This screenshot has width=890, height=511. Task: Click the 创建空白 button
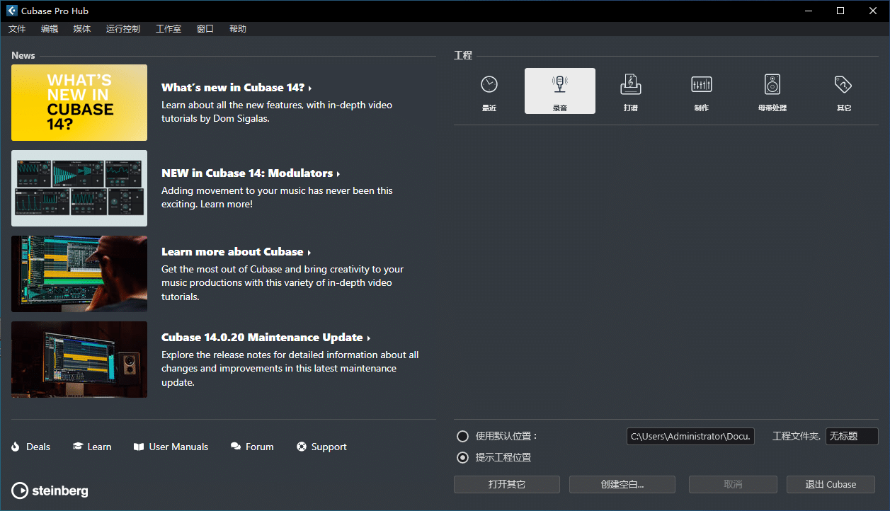622,484
